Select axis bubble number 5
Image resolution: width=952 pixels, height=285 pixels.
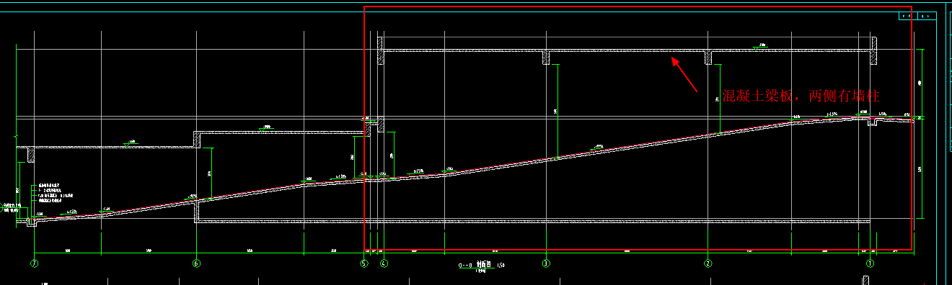(x=363, y=263)
